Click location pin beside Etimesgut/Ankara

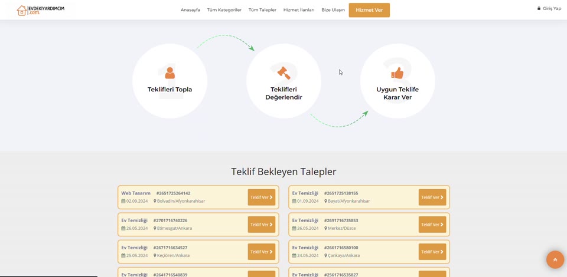coord(155,228)
